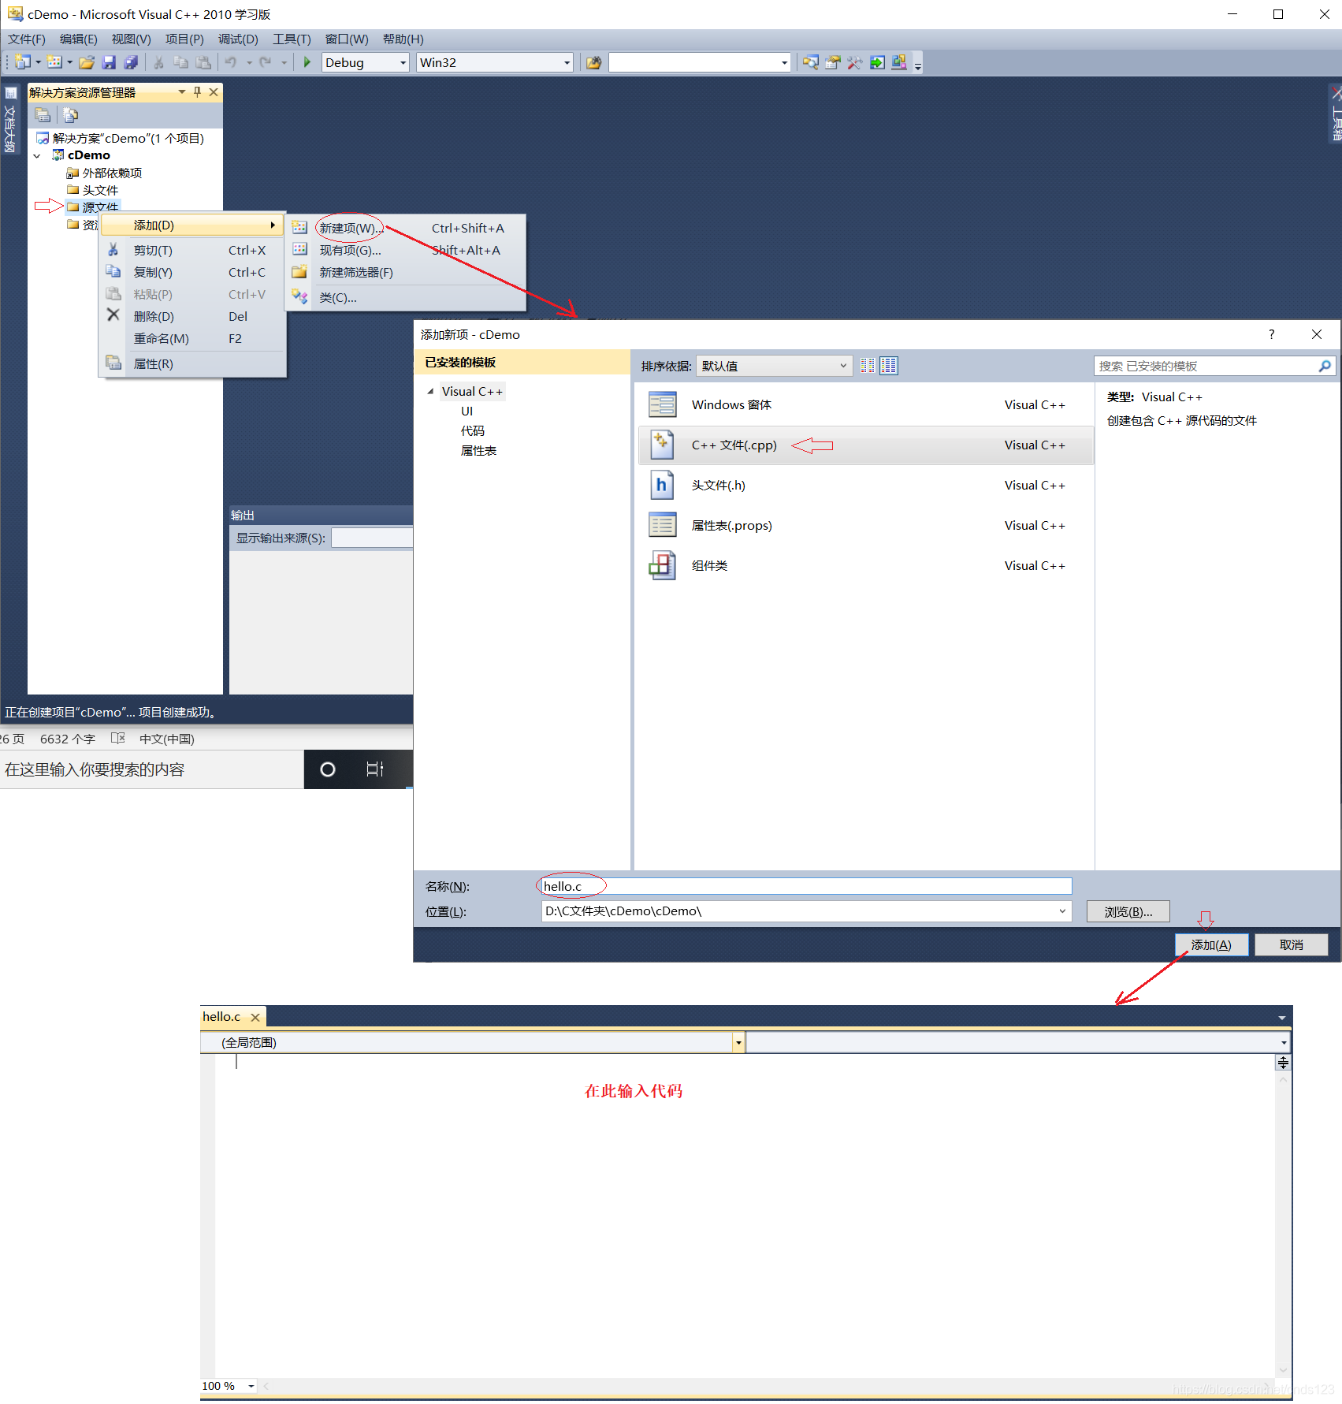Open the empty Find combo box dropdown
The image size is (1342, 1404).
click(784, 62)
